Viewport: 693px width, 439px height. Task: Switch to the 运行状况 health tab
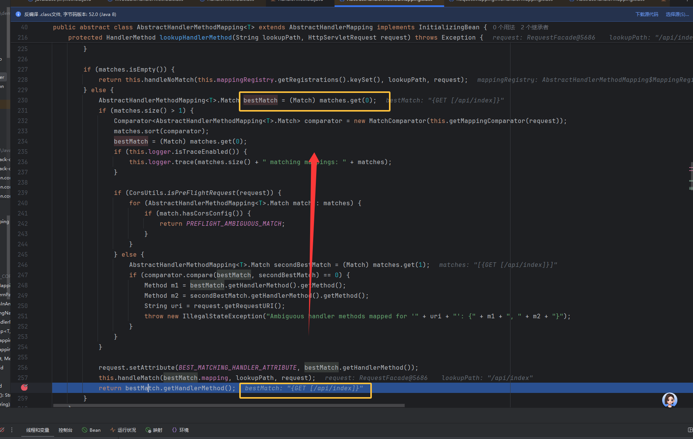pyautogui.click(x=123, y=430)
